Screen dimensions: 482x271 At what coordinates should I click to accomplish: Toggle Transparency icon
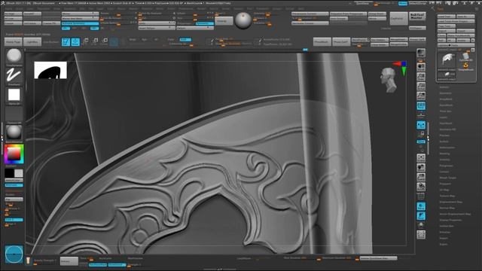point(421,206)
